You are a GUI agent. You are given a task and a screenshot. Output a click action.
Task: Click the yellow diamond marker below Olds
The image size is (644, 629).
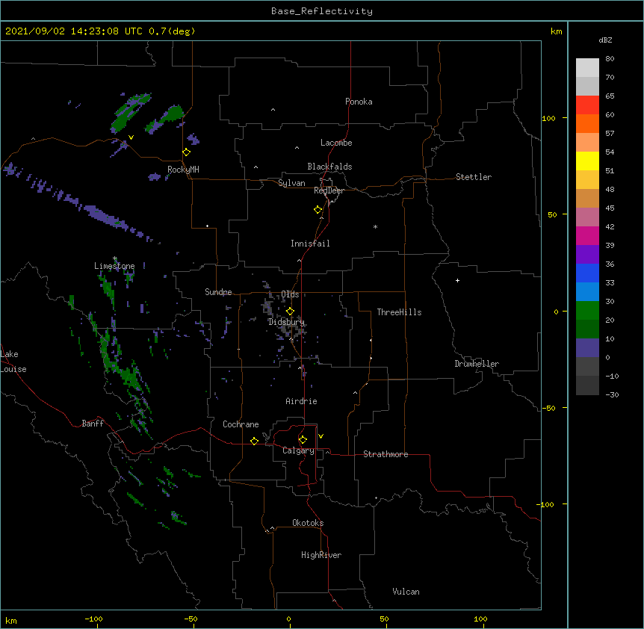click(290, 312)
